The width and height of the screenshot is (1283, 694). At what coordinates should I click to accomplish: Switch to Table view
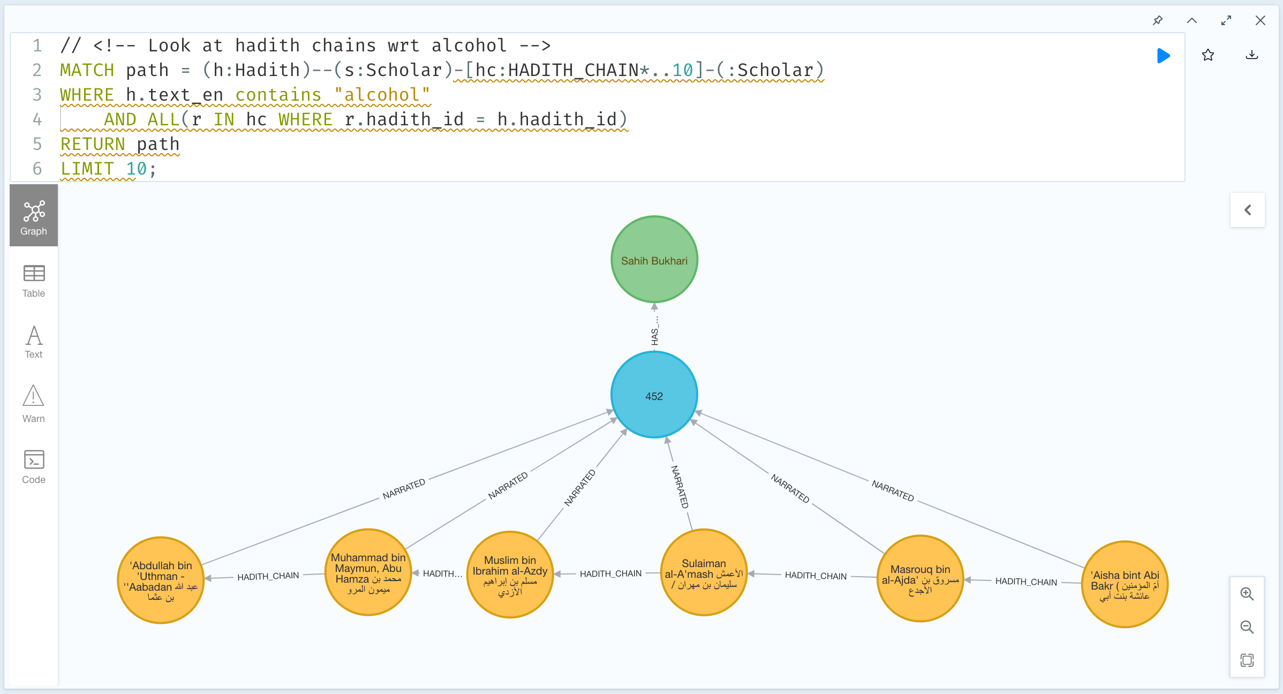click(x=34, y=281)
